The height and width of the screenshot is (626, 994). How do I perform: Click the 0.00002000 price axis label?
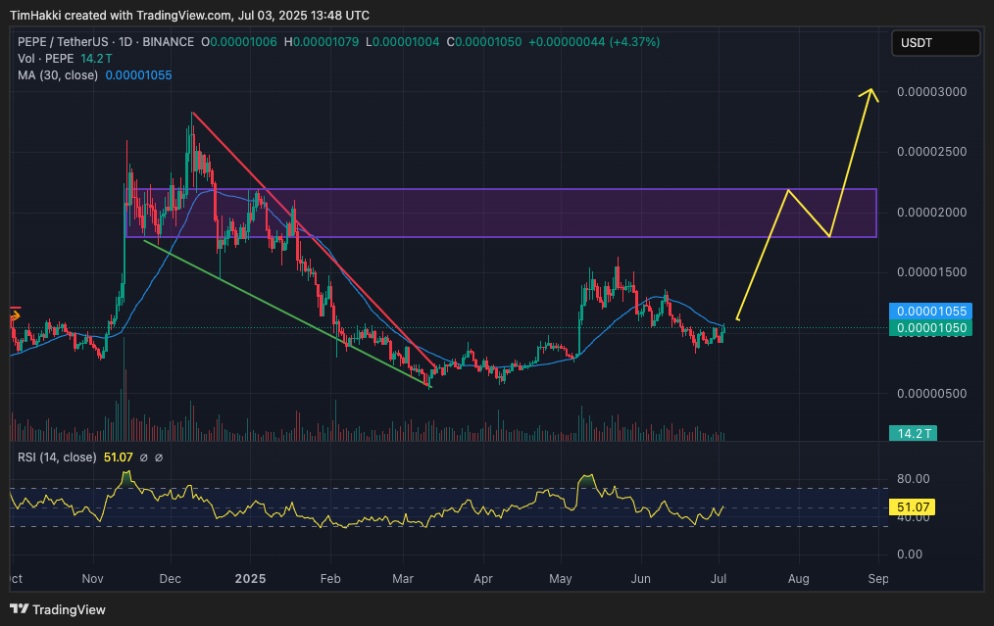tap(932, 213)
